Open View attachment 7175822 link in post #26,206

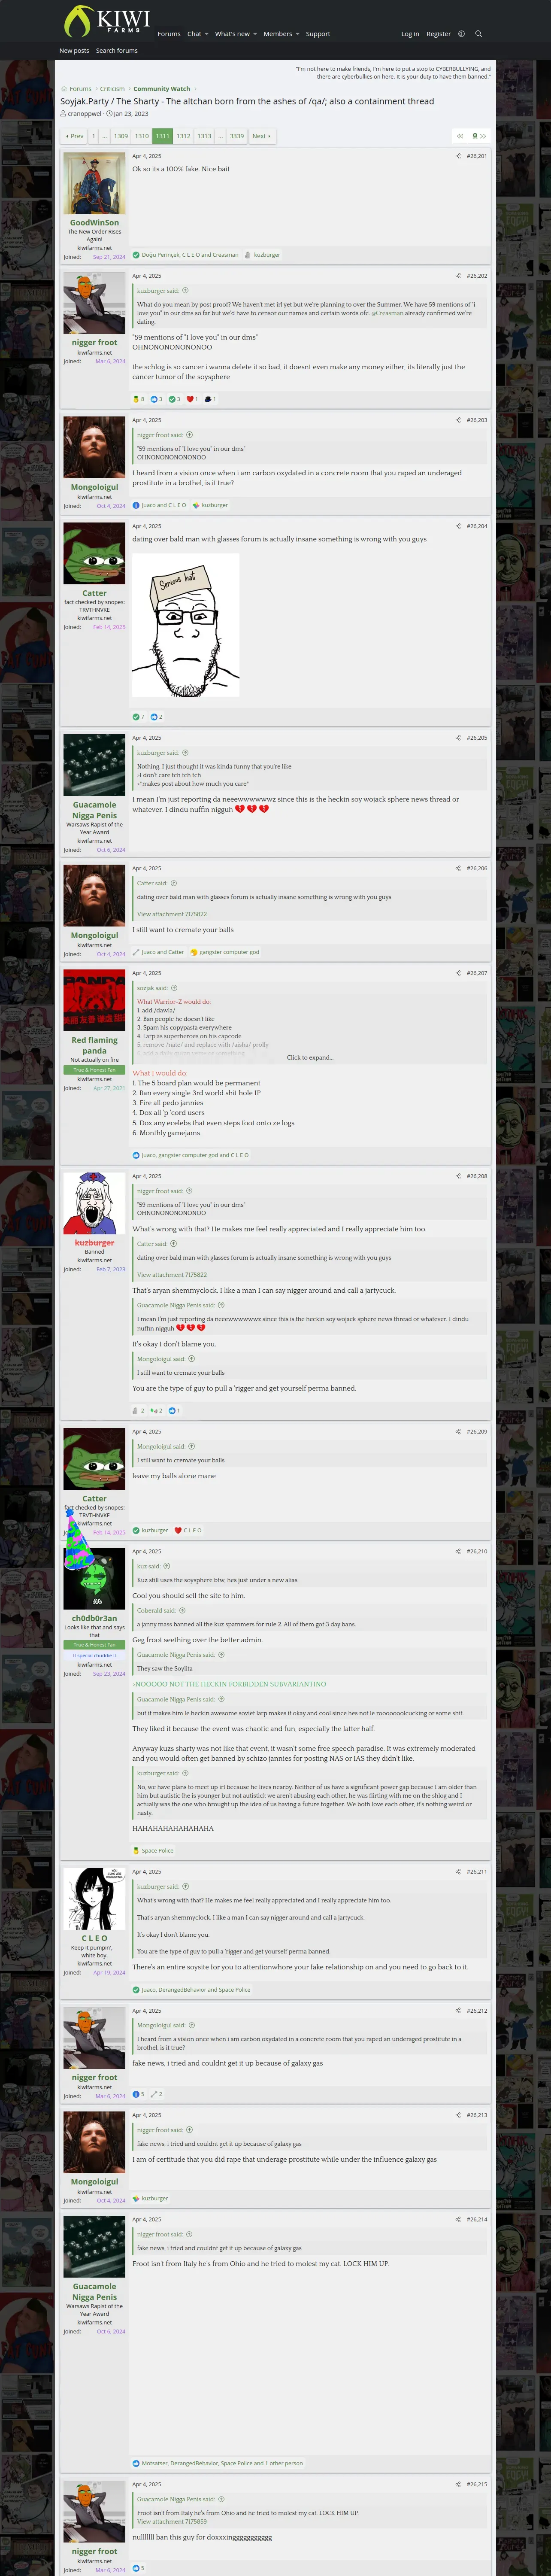tap(172, 914)
